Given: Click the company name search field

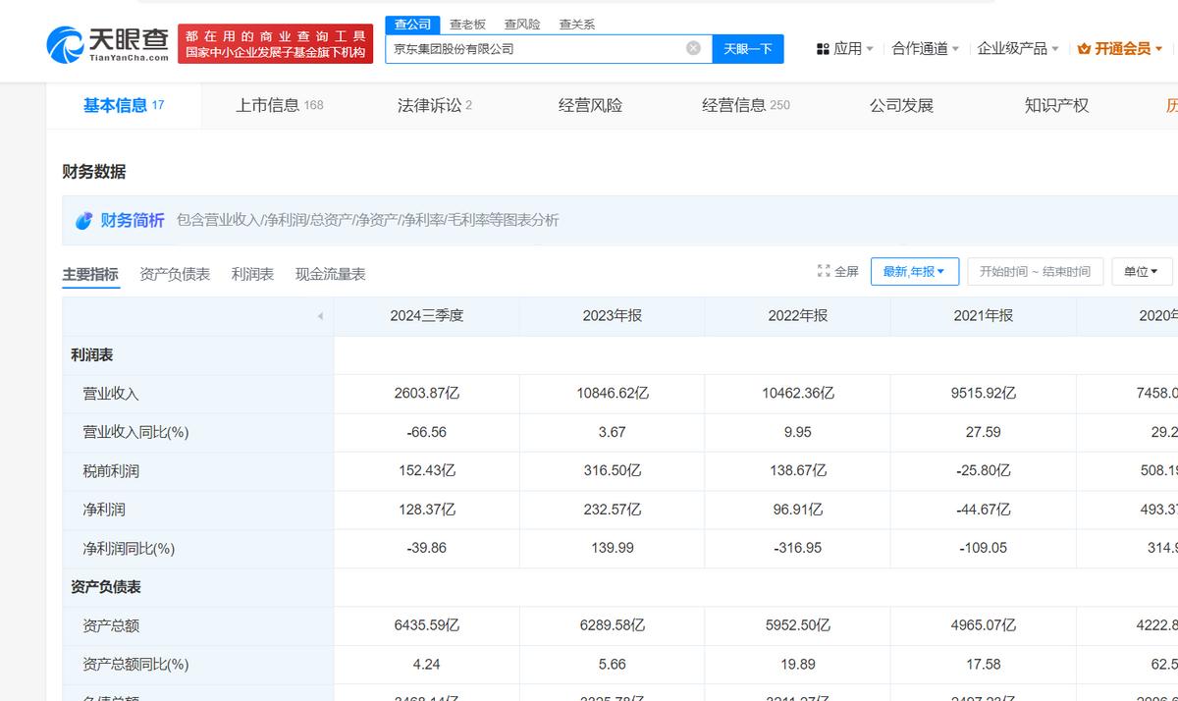Looking at the screenshot, I should coord(530,48).
